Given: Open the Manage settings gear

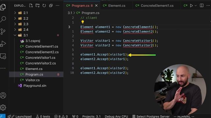Looking at the screenshot, I should pyautogui.click(x=3, y=108).
